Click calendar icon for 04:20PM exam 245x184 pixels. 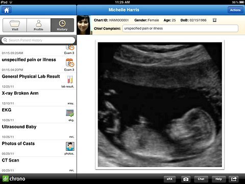click(70, 62)
